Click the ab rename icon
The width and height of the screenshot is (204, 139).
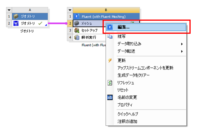(x=110, y=97)
